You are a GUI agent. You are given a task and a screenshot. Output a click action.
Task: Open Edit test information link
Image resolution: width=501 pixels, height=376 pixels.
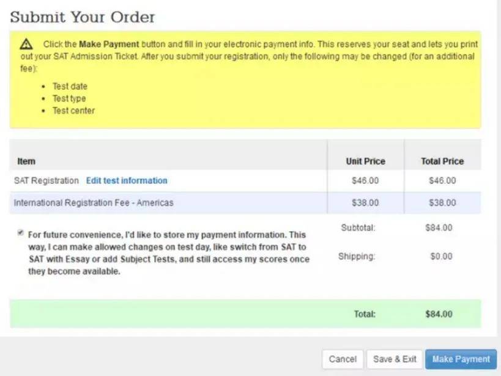coord(127,180)
